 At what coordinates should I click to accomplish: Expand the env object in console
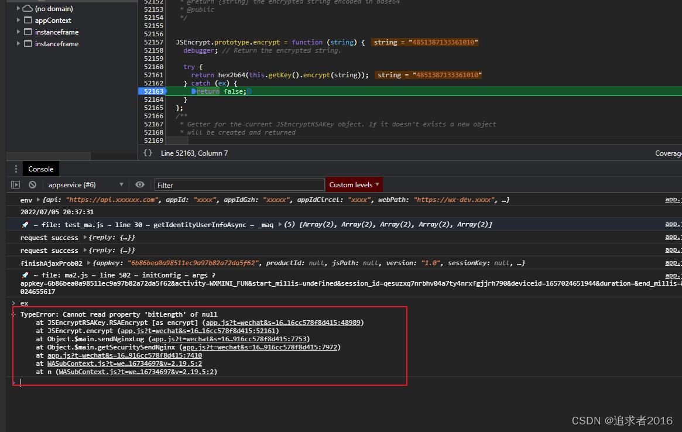tap(38, 200)
